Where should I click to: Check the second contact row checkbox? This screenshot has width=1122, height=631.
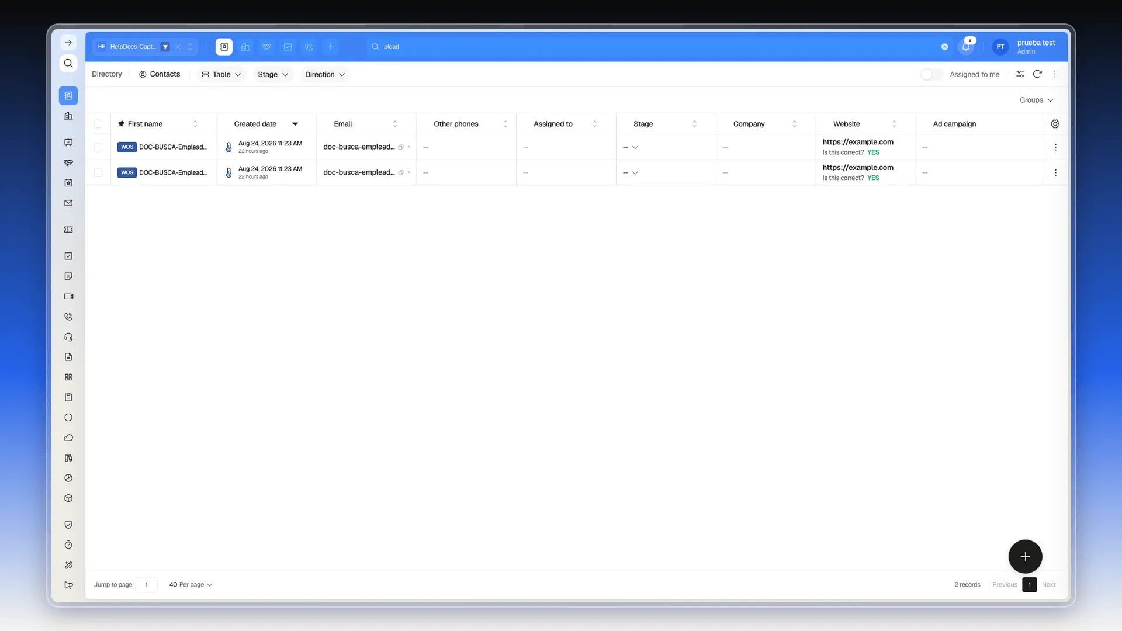click(98, 173)
